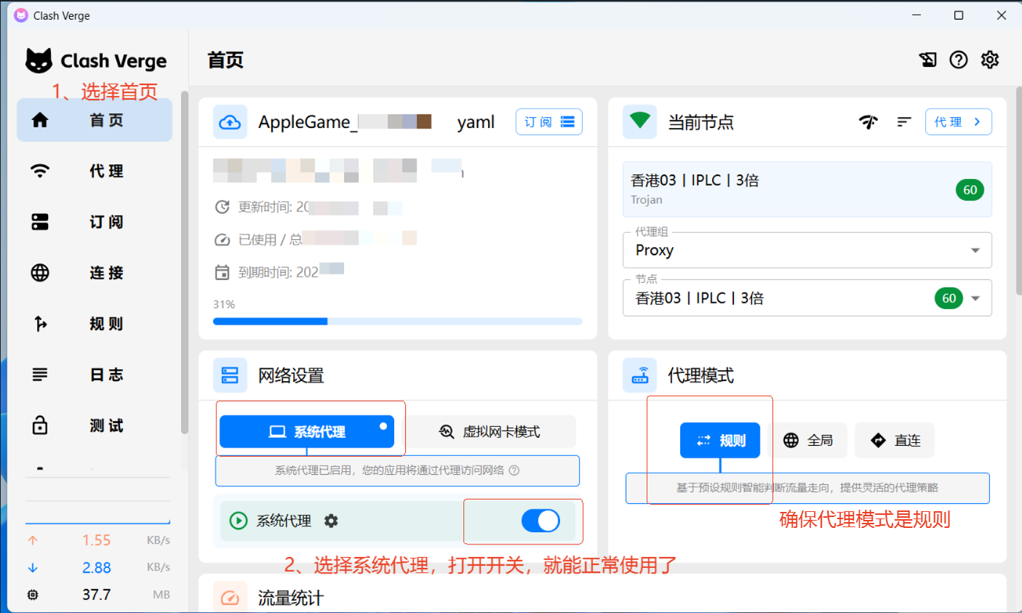Open settings via top-right gear icon
1022x613 pixels.
coord(989,60)
